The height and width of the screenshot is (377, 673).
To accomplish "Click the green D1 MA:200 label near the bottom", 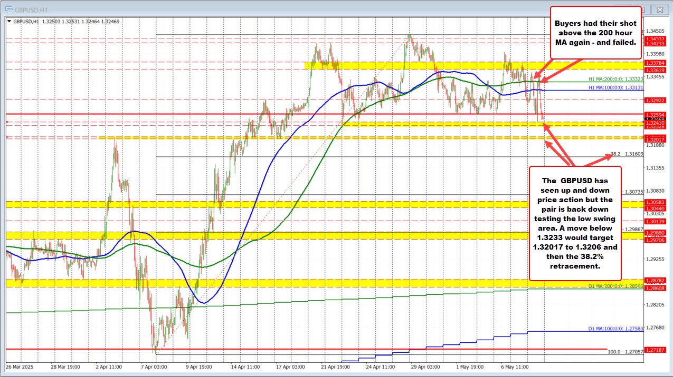I will pos(613,286).
